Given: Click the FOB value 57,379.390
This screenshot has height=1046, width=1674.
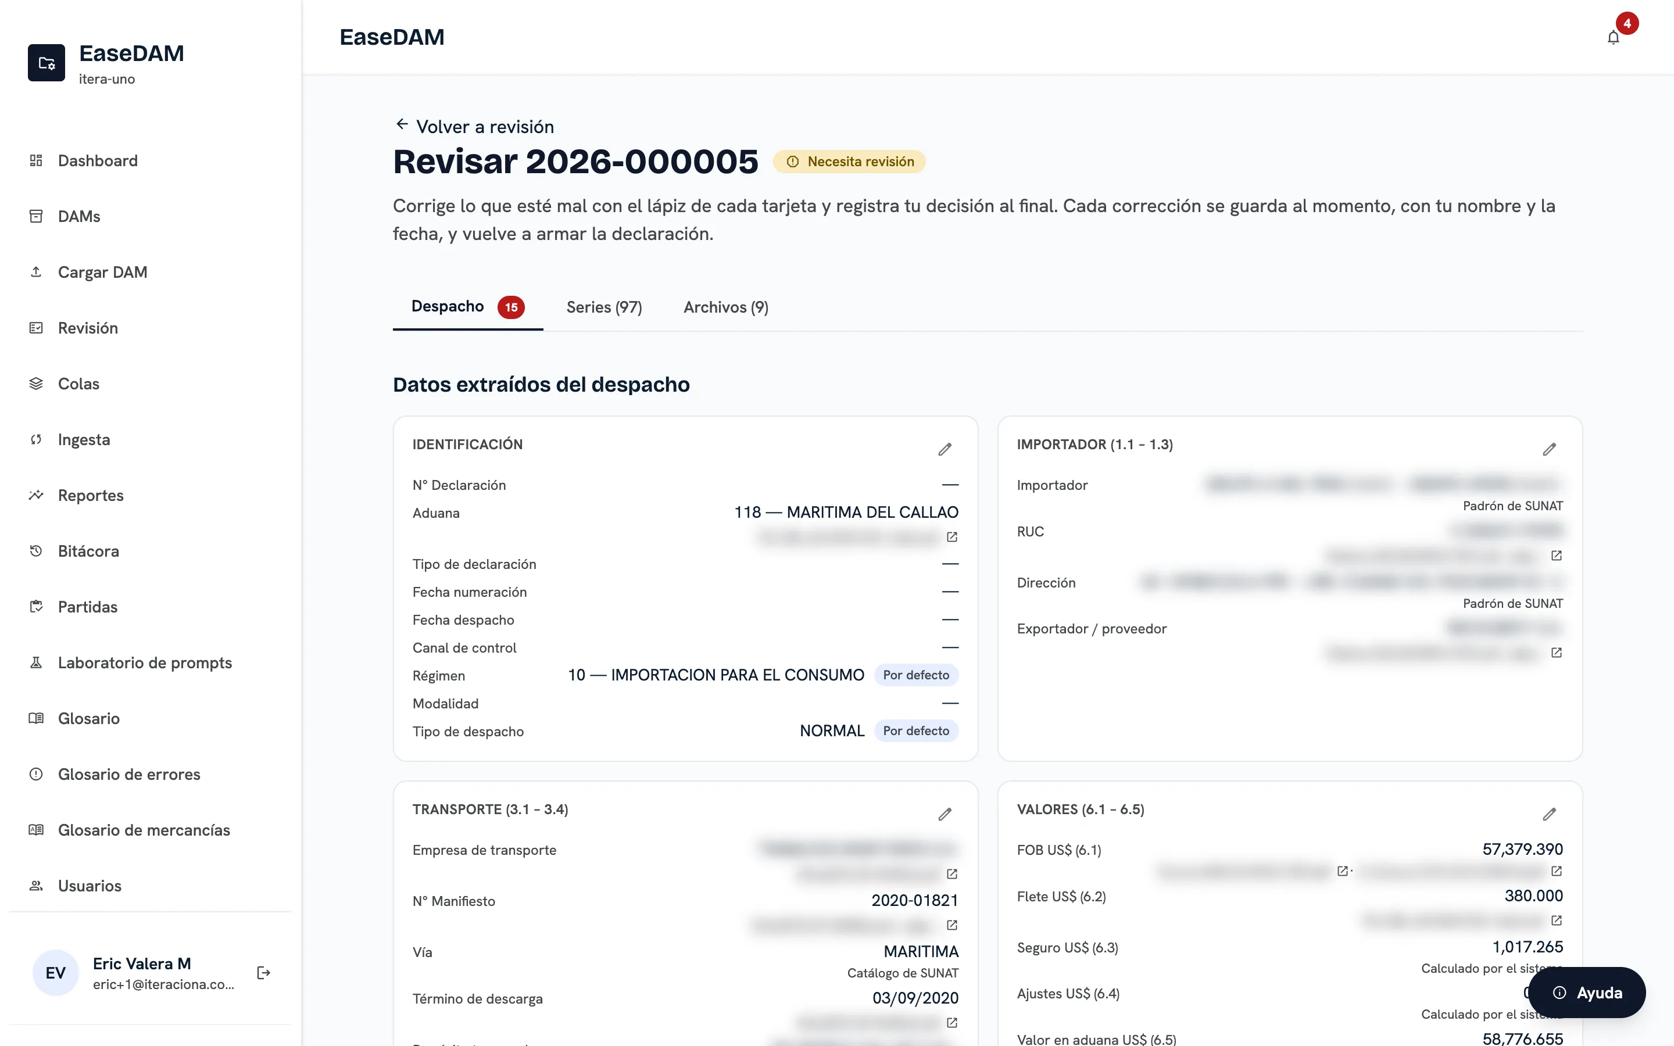Looking at the screenshot, I should (x=1522, y=850).
